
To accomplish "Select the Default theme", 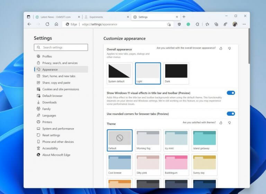I will 119,140.
